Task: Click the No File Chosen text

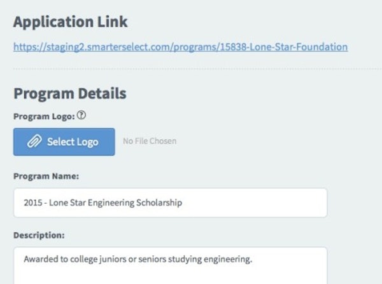Action: point(150,141)
